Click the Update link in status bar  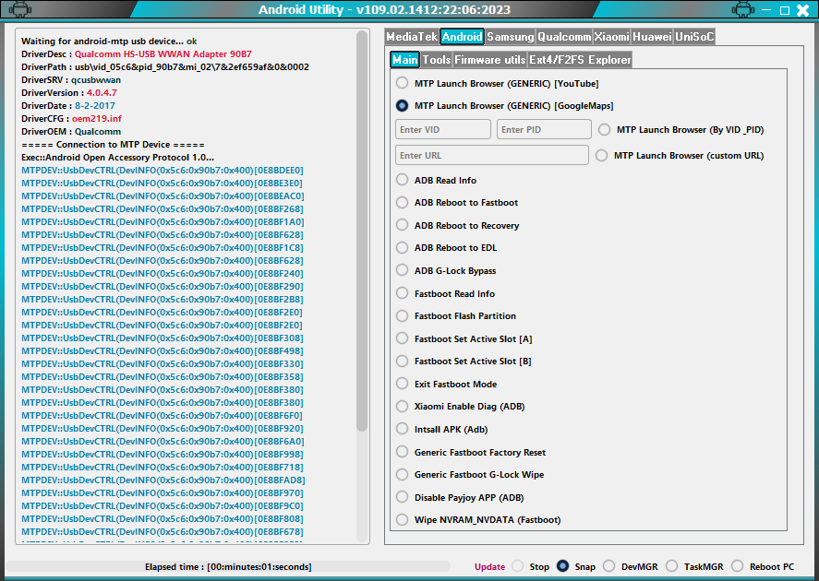tap(489, 567)
